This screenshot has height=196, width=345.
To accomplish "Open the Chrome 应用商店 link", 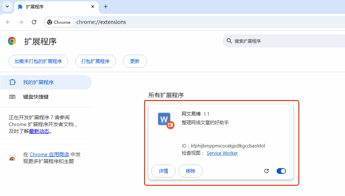I will 49,154.
